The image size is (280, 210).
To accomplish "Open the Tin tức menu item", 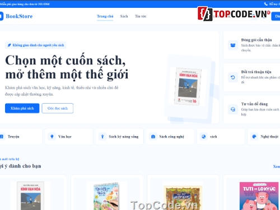I will pos(141,16).
